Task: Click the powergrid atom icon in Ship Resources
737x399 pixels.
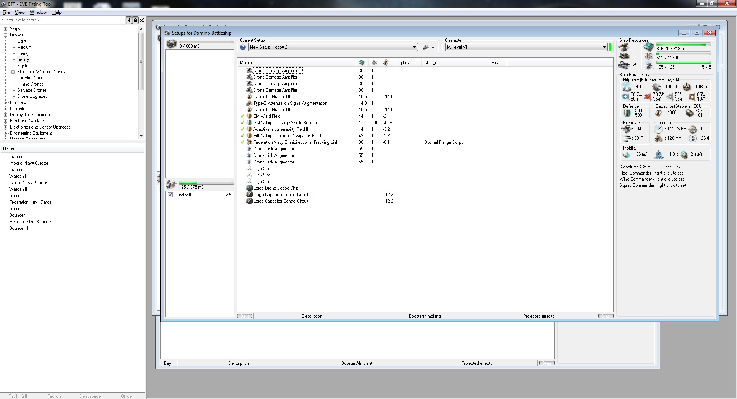Action: [x=649, y=56]
